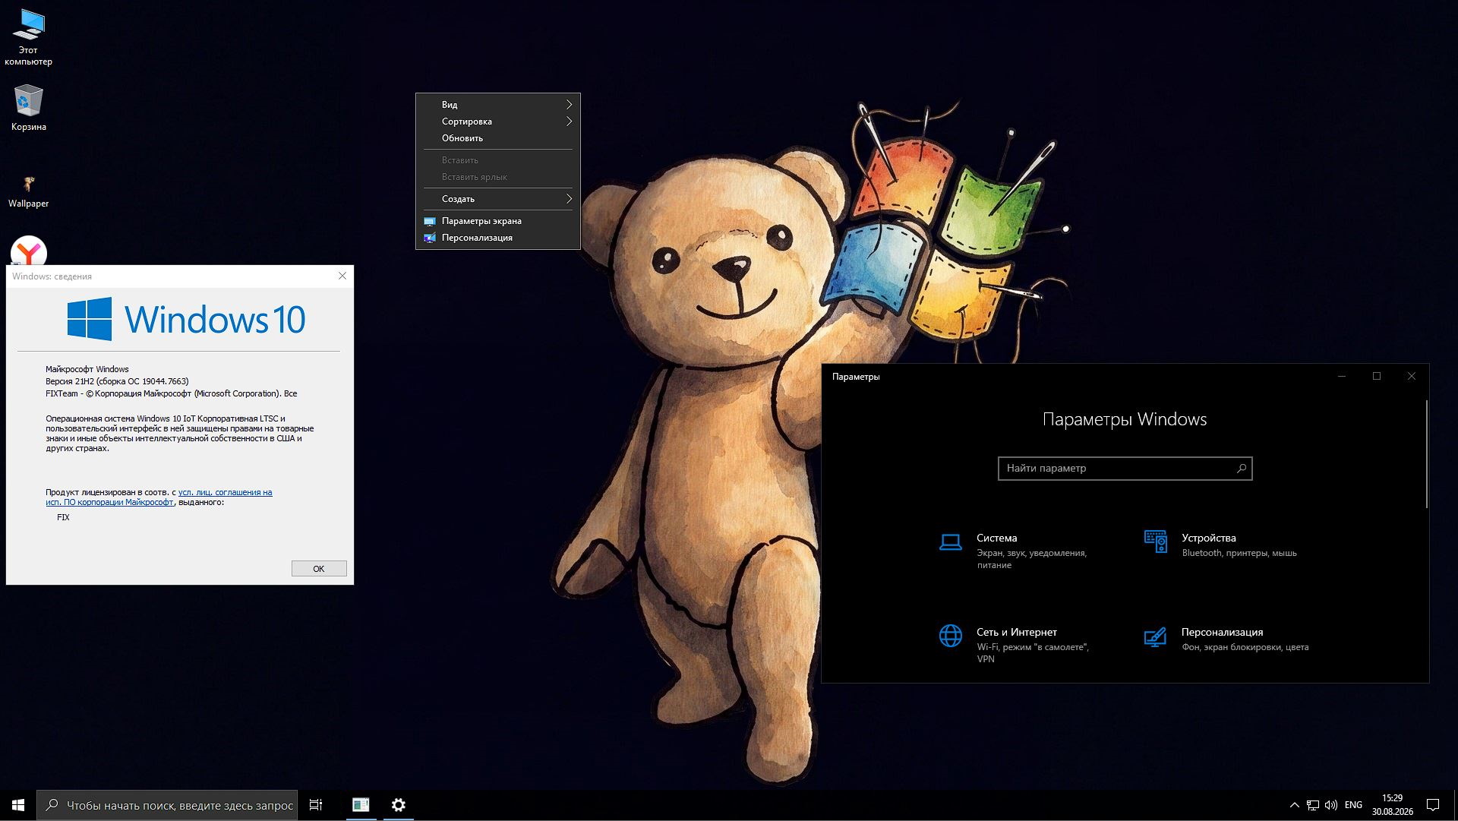Viewport: 1458px width, 821px height.
Task: Switch to Settings gear on taskbar
Action: click(x=399, y=805)
